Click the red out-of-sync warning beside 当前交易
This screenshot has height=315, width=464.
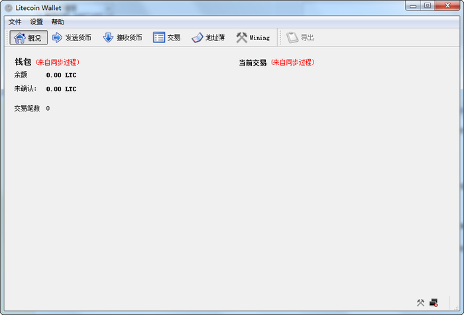293,62
